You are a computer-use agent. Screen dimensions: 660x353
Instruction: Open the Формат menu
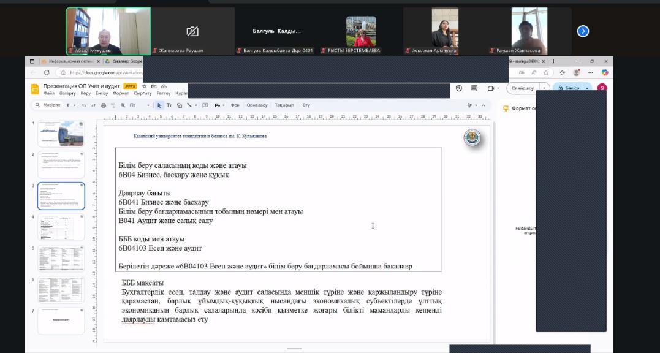121,94
